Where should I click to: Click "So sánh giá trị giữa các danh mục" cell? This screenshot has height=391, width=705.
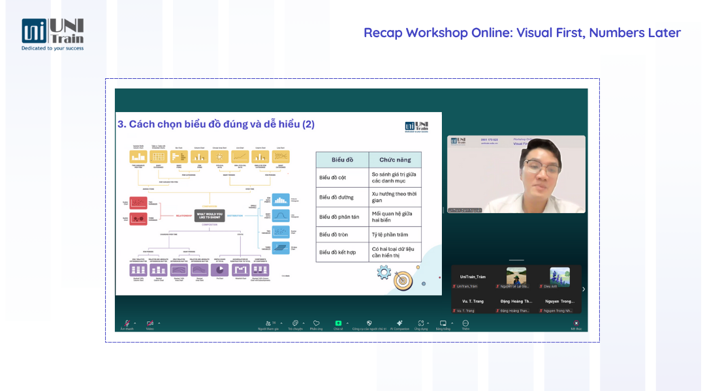point(394,177)
